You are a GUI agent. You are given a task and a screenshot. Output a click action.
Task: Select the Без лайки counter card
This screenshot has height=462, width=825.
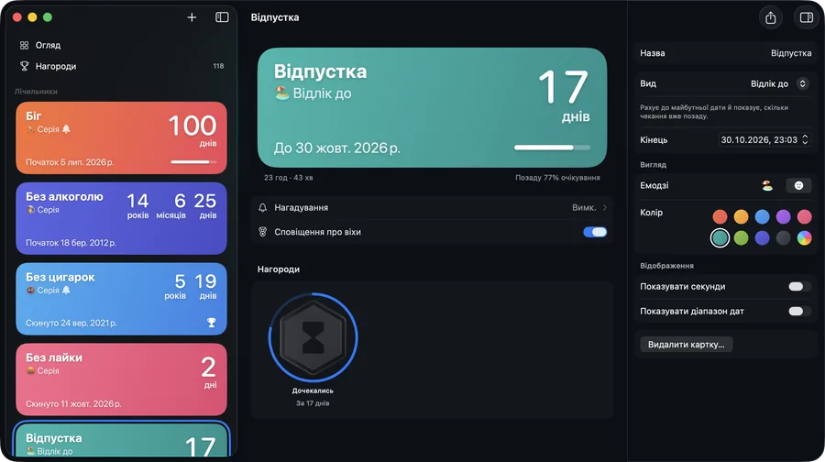tap(122, 379)
